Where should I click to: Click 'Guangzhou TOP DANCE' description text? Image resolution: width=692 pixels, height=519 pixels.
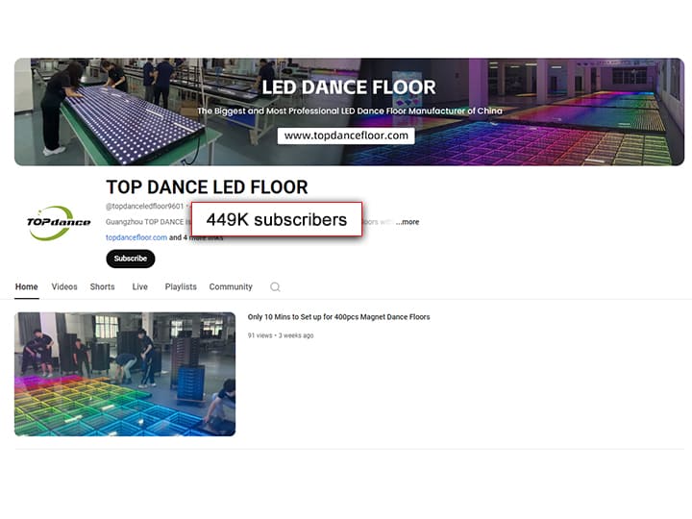click(145, 222)
